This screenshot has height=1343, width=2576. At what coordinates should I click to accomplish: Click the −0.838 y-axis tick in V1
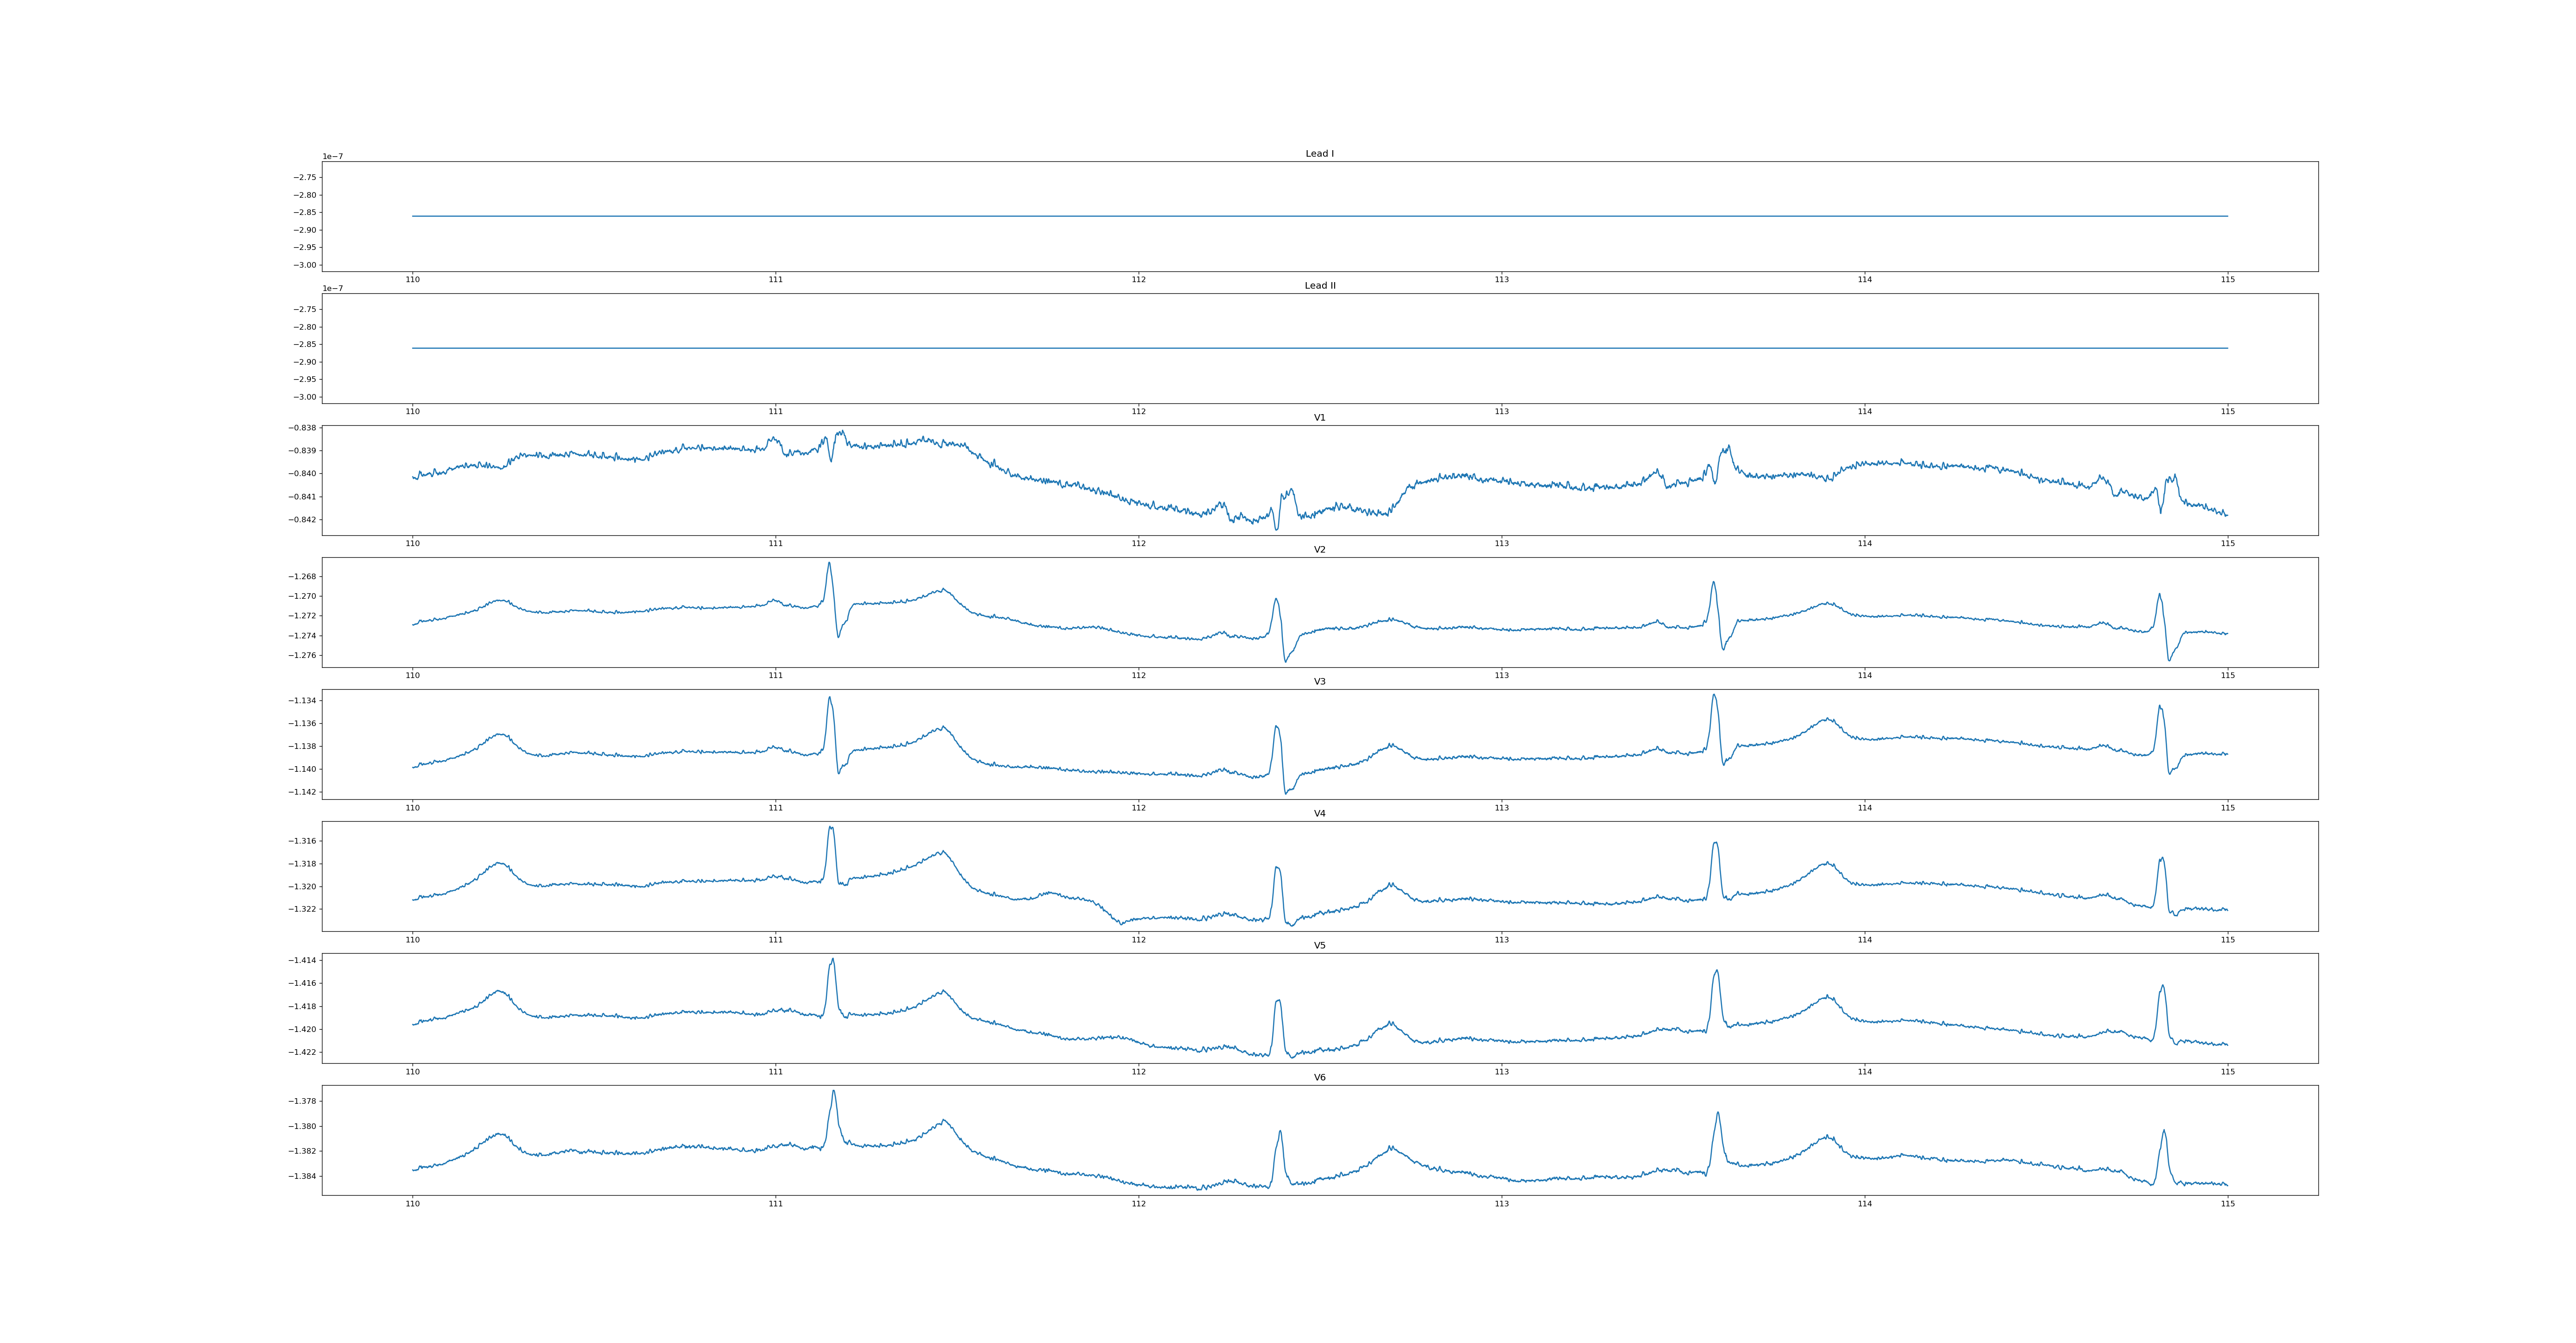point(302,428)
